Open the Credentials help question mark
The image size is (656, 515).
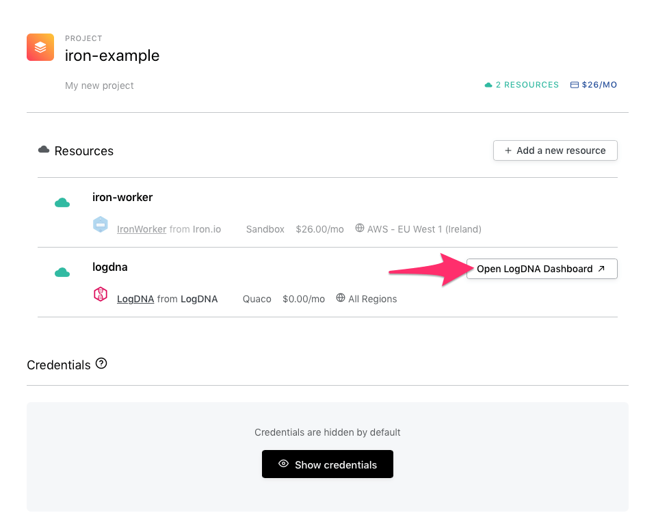tap(101, 363)
